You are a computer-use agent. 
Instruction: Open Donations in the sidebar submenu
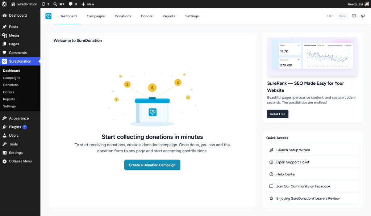point(11,85)
